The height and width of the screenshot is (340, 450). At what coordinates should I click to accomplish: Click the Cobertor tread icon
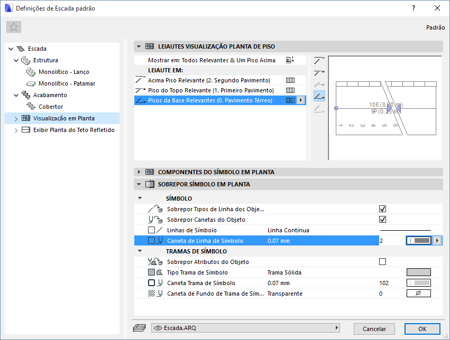point(31,107)
